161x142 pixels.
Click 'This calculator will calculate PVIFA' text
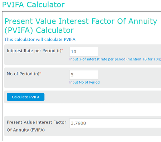[40, 39]
